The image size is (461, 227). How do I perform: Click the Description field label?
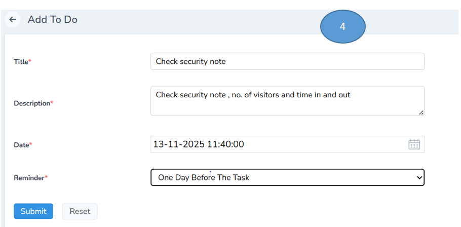(33, 103)
